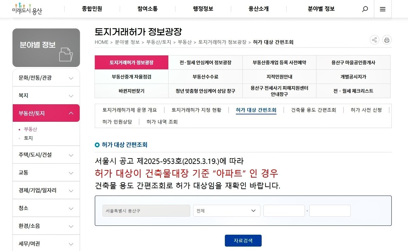Screen dimensions: 408x251
Task: Expand the 복지 sidebar section
Action: click(46, 96)
